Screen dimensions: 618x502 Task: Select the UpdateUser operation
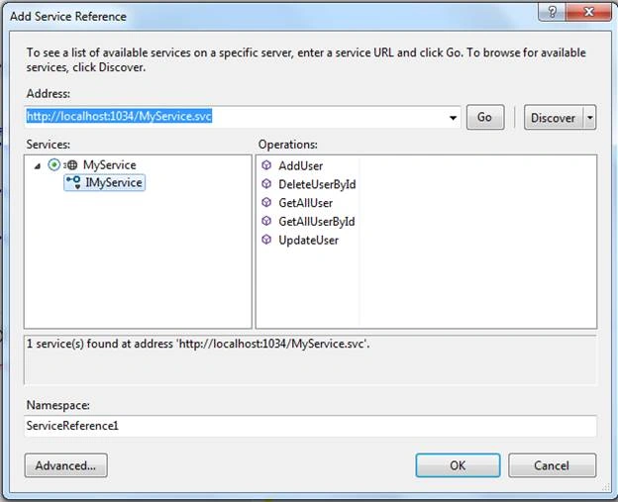pos(308,241)
